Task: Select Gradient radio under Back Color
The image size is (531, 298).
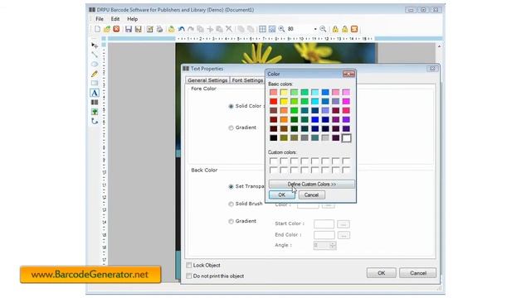Action: pyautogui.click(x=231, y=222)
